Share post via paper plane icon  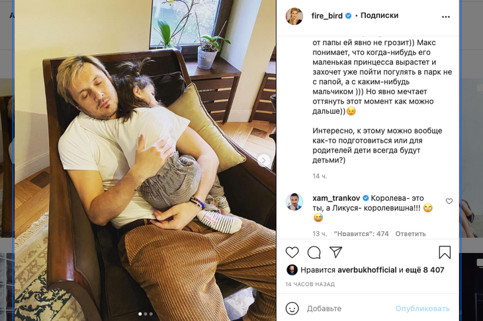coord(335,252)
